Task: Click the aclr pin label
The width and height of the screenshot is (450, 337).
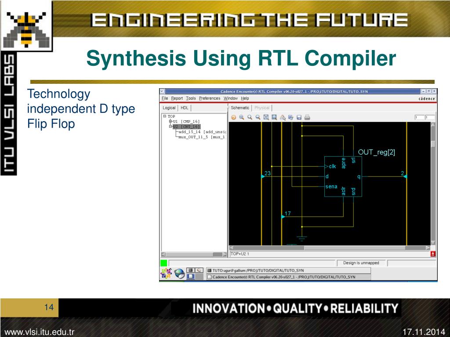Action: [x=344, y=191]
